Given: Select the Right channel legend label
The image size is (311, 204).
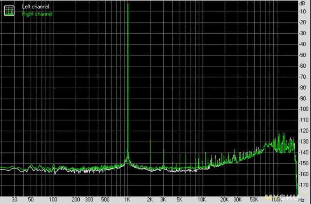Looking at the screenshot, I should (37, 14).
